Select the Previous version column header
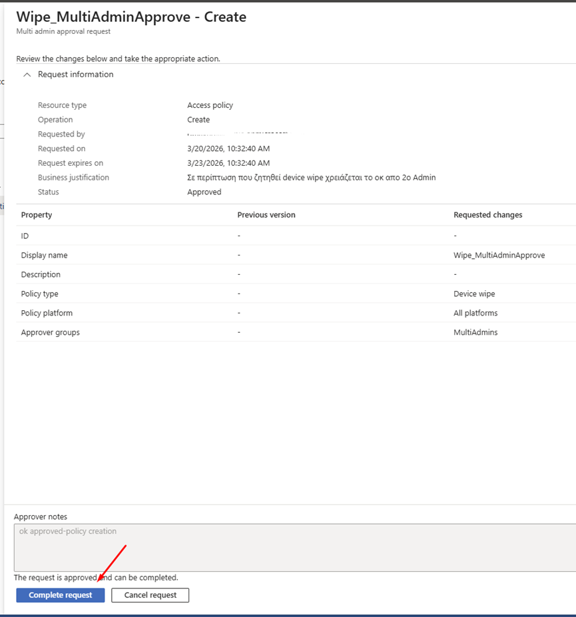This screenshot has height=617, width=576. [266, 215]
